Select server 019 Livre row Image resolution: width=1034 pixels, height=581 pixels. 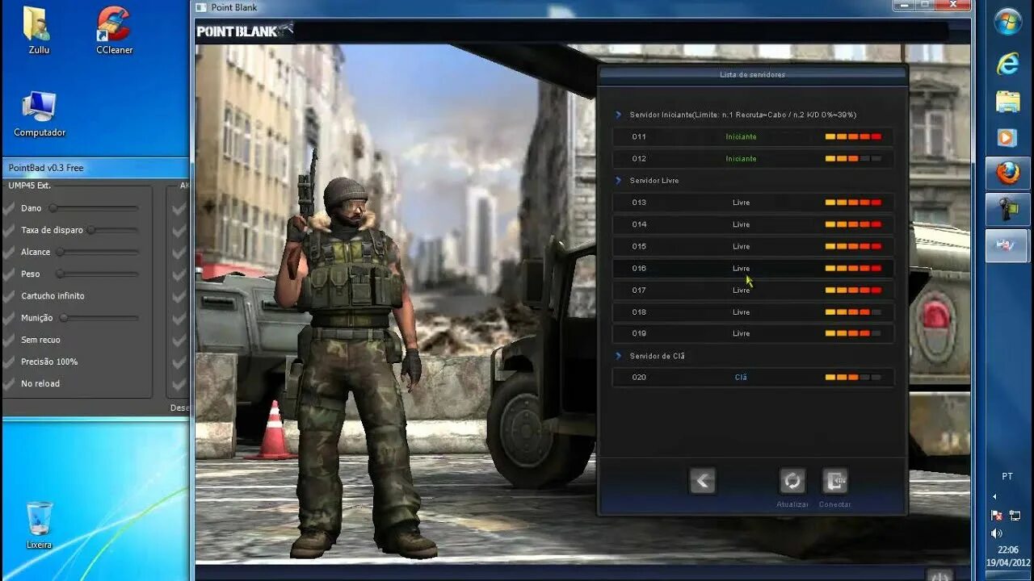tap(753, 333)
